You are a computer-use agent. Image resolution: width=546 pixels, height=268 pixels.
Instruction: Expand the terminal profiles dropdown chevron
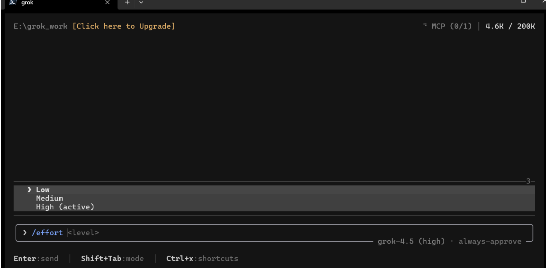click(x=141, y=3)
